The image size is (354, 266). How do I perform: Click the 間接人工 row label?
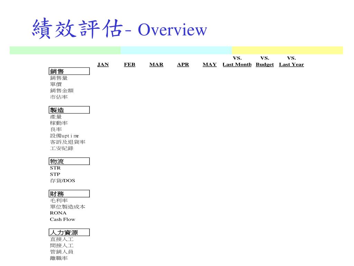pos(62,246)
